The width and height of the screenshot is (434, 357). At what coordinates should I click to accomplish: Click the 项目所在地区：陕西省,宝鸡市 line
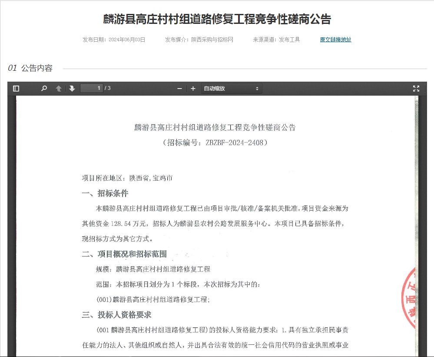tap(127, 178)
